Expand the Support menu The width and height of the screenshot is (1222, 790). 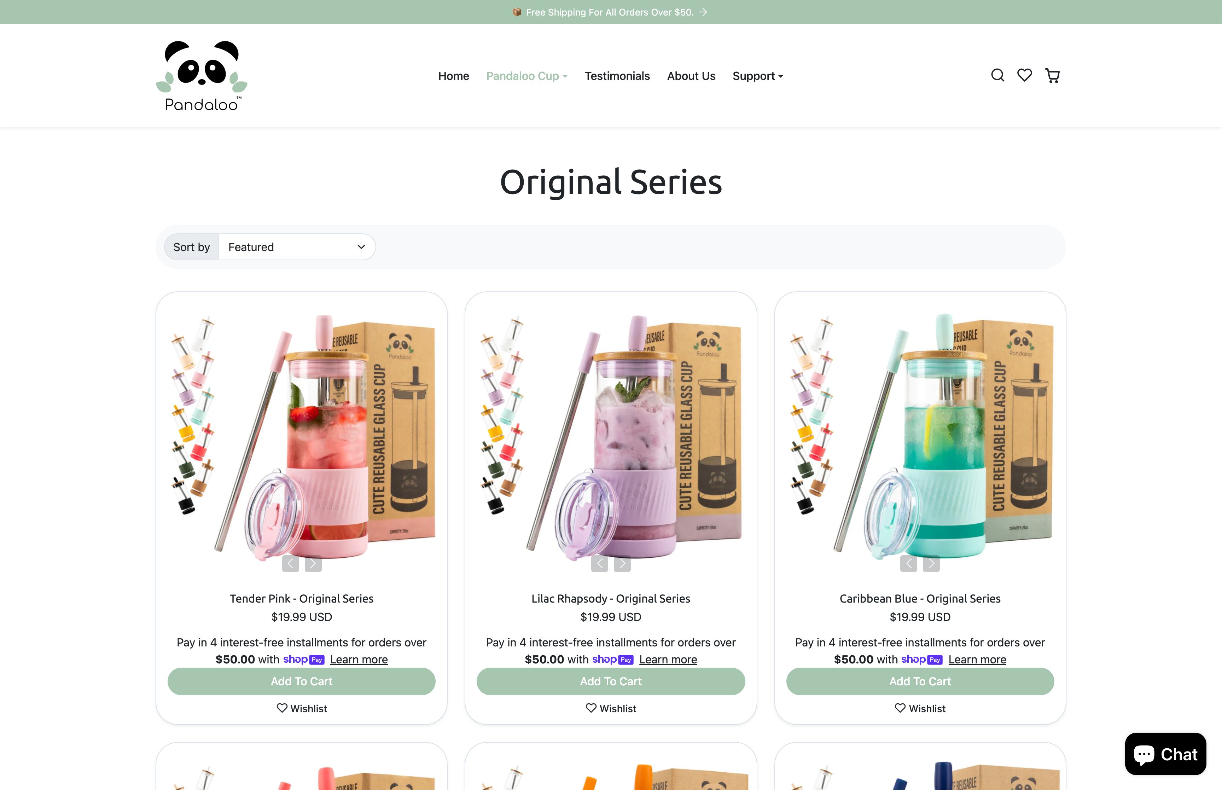(758, 76)
